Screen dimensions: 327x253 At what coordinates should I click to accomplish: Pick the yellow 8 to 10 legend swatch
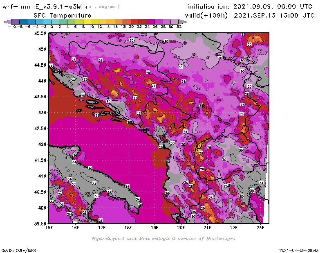click(x=87, y=22)
